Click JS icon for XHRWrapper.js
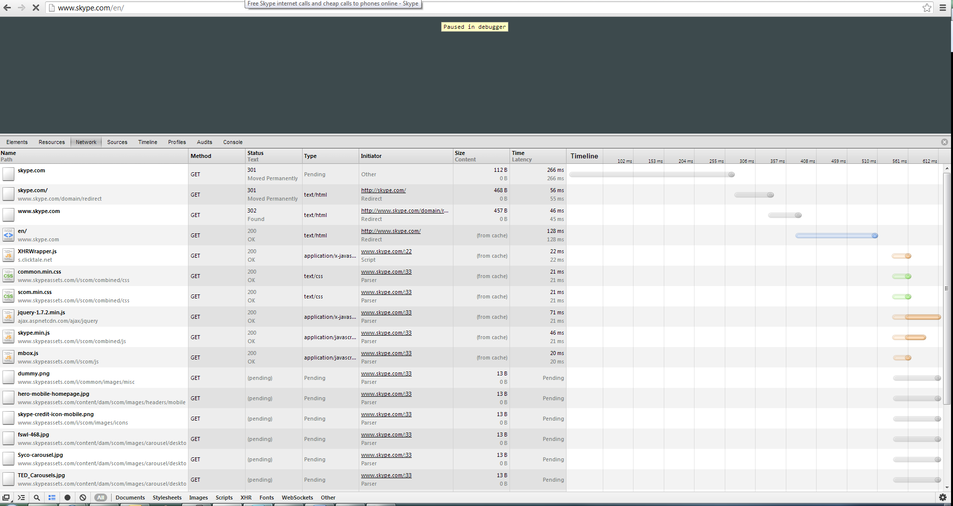 pos(8,256)
